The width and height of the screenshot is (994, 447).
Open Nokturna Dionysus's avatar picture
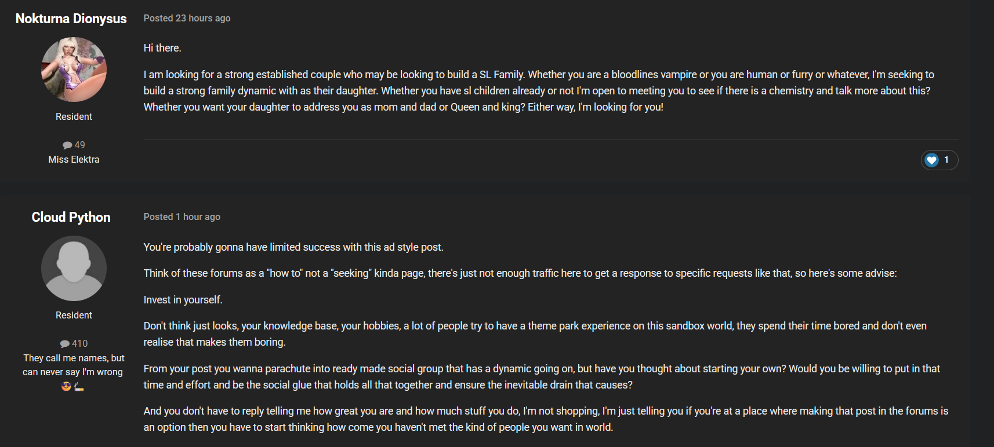(x=74, y=69)
